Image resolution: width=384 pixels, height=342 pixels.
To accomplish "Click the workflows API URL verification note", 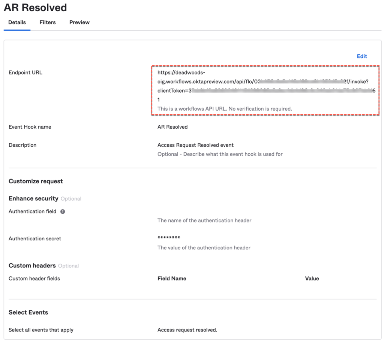I will (224, 109).
